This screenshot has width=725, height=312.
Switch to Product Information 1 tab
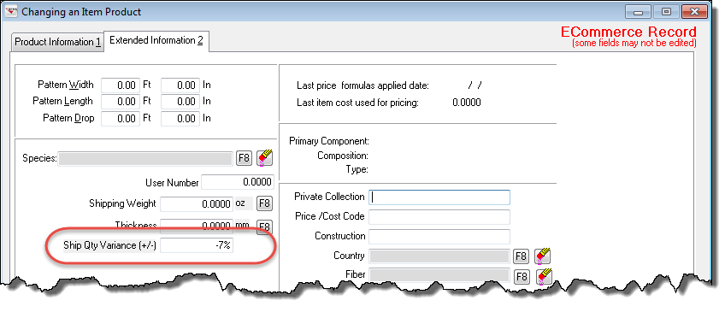point(58,42)
